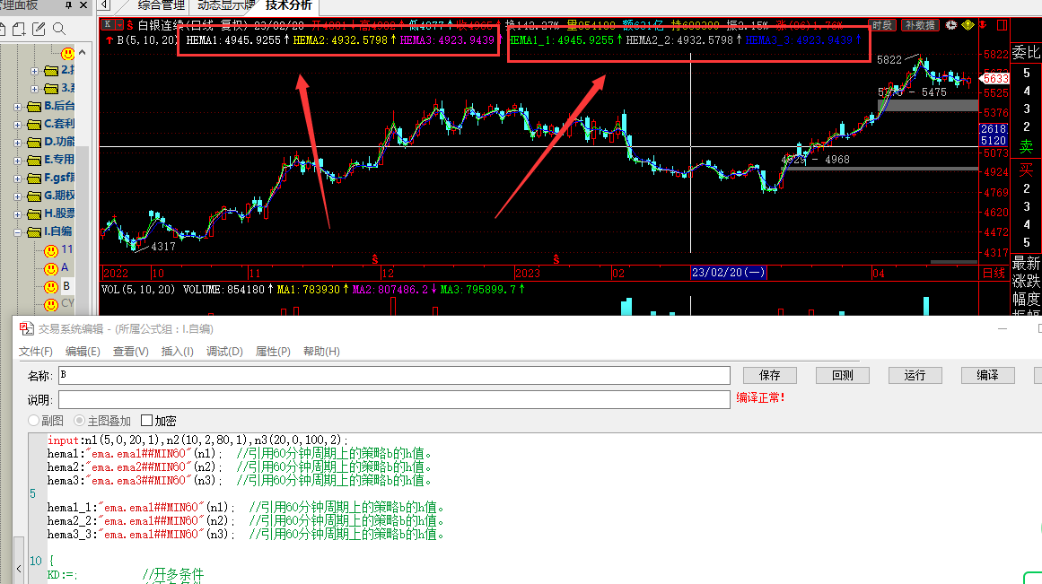
Task: Click the chart horizontal scrollbar thumb
Action: (954, 262)
